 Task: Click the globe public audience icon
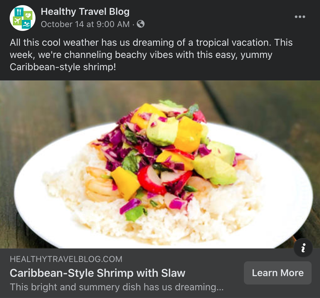(x=141, y=24)
